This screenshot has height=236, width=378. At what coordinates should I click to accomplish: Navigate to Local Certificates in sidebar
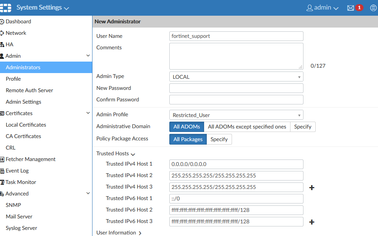point(26,125)
